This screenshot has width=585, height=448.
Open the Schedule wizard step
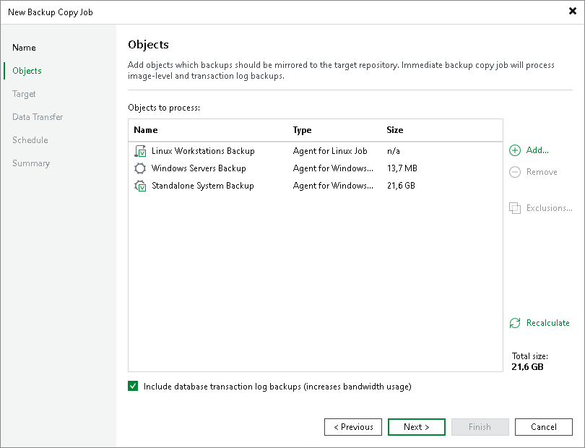pos(30,140)
